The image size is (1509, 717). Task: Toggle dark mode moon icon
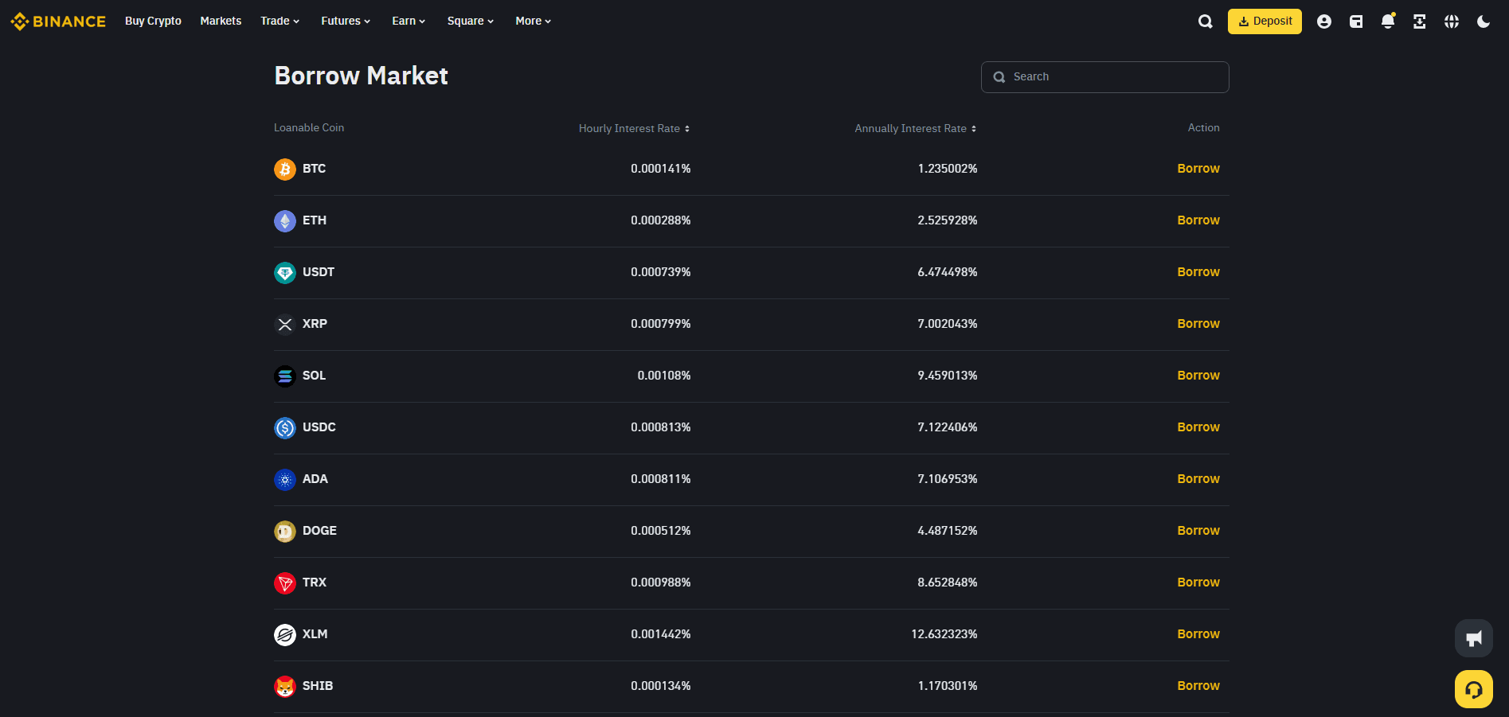pyautogui.click(x=1484, y=21)
